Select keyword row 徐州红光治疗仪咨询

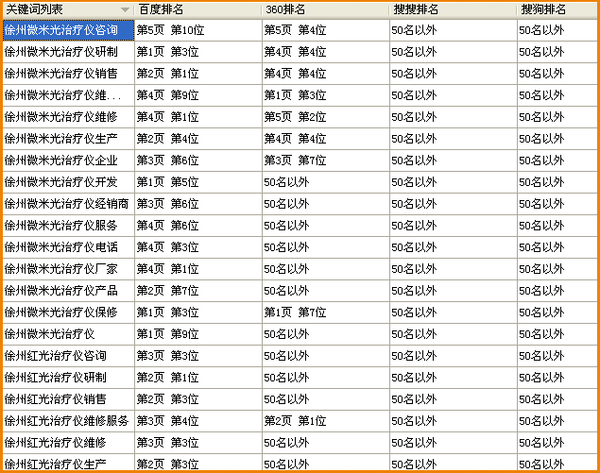56,356
